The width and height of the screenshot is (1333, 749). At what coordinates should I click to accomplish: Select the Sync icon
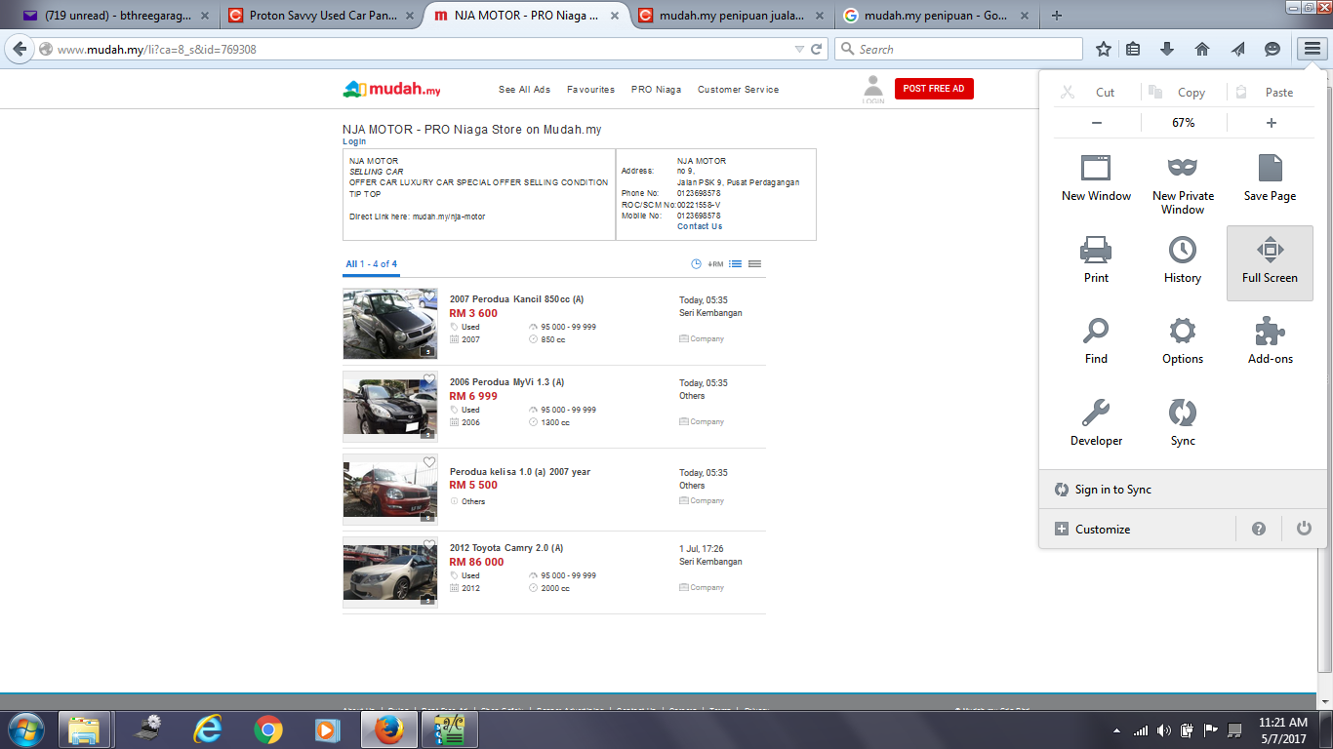1183,422
